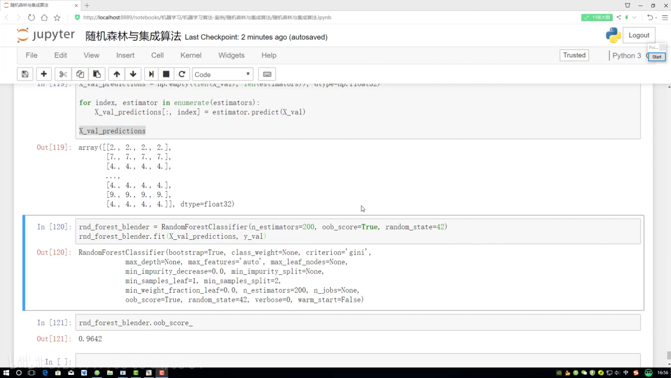Click the Start button in the popup
The width and height of the screenshot is (671, 378).
pos(657,57)
